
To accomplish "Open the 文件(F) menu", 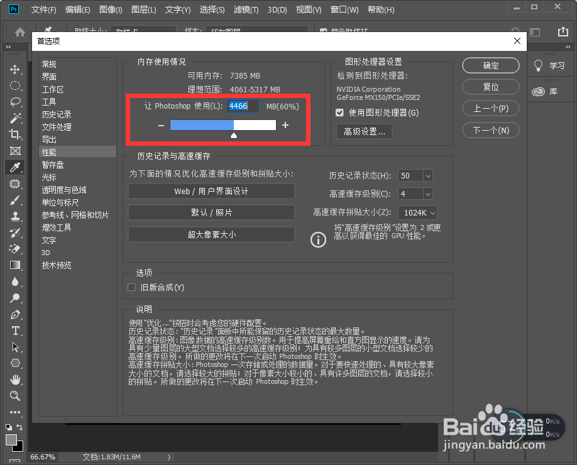I will click(x=44, y=9).
